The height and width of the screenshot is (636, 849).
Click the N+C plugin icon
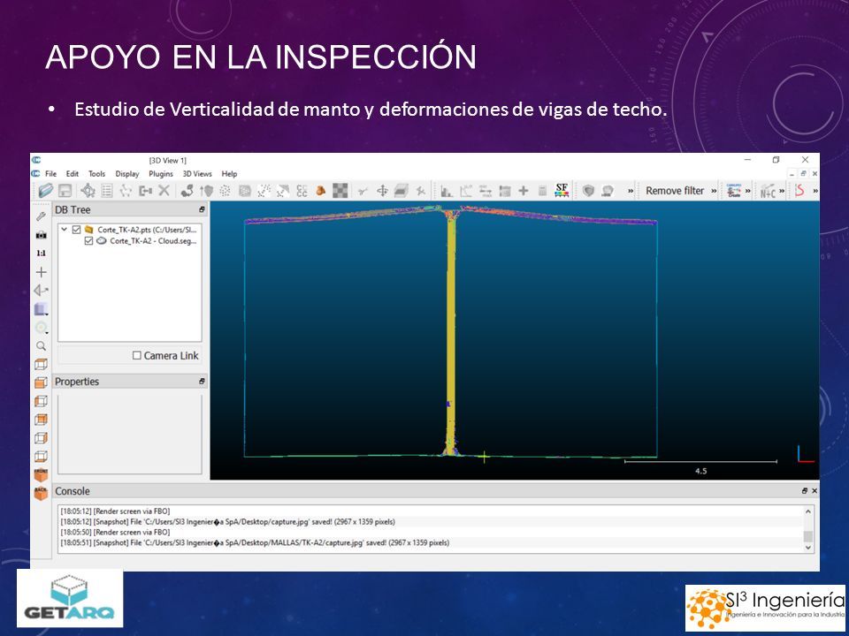pyautogui.click(x=768, y=191)
